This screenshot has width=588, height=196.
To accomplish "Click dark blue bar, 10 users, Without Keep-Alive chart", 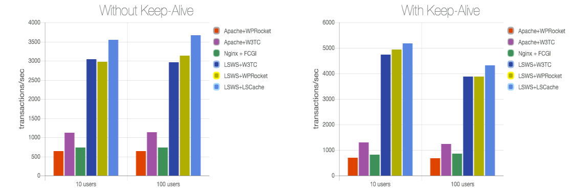I will [92, 117].
